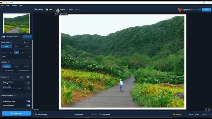Toggle Face Refinement switch

28,105
